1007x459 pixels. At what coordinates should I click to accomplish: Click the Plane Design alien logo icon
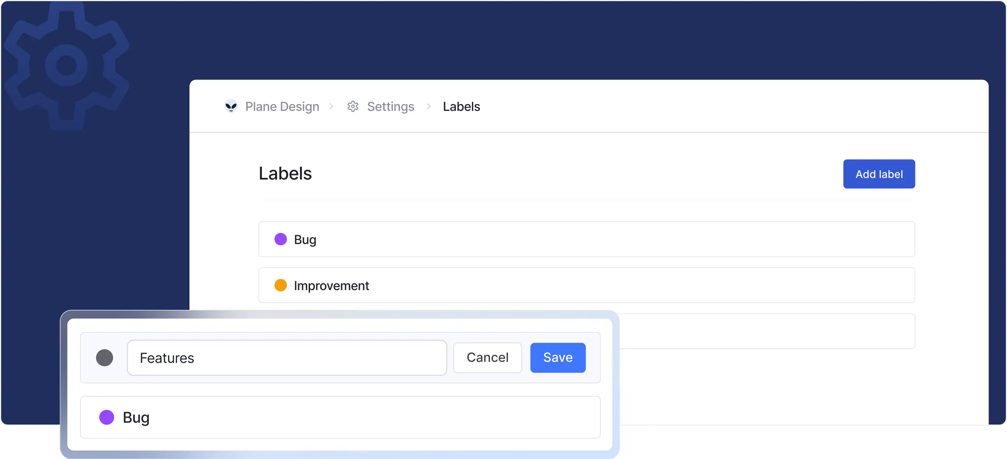(x=231, y=106)
